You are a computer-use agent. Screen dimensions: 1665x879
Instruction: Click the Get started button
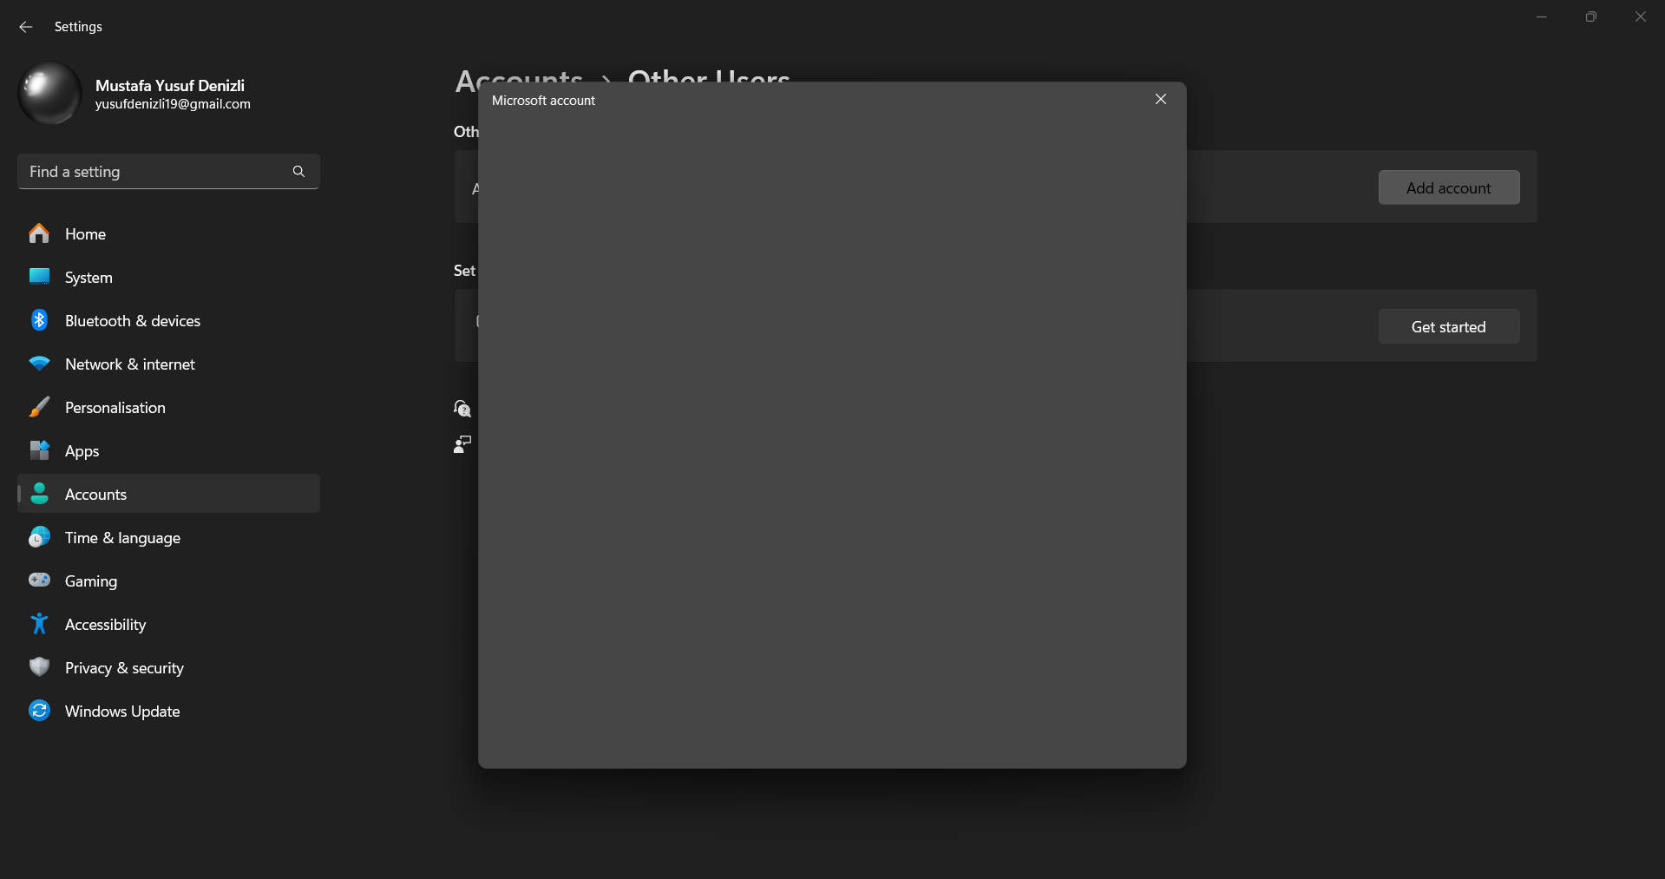point(1448,326)
